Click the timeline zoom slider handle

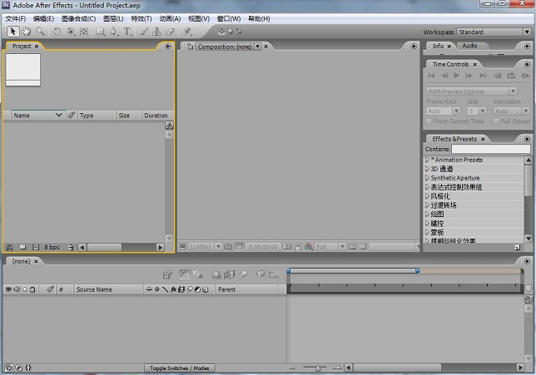point(318,368)
